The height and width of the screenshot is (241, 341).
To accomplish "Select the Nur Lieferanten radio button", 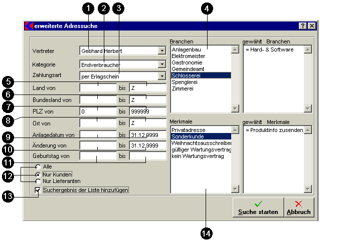I will coord(38,180).
